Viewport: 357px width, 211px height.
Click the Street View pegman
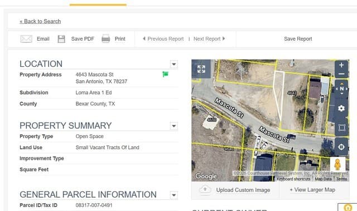pos(337,165)
